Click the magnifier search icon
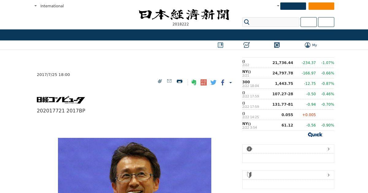Viewport: 368px width, 193px height. (247, 22)
